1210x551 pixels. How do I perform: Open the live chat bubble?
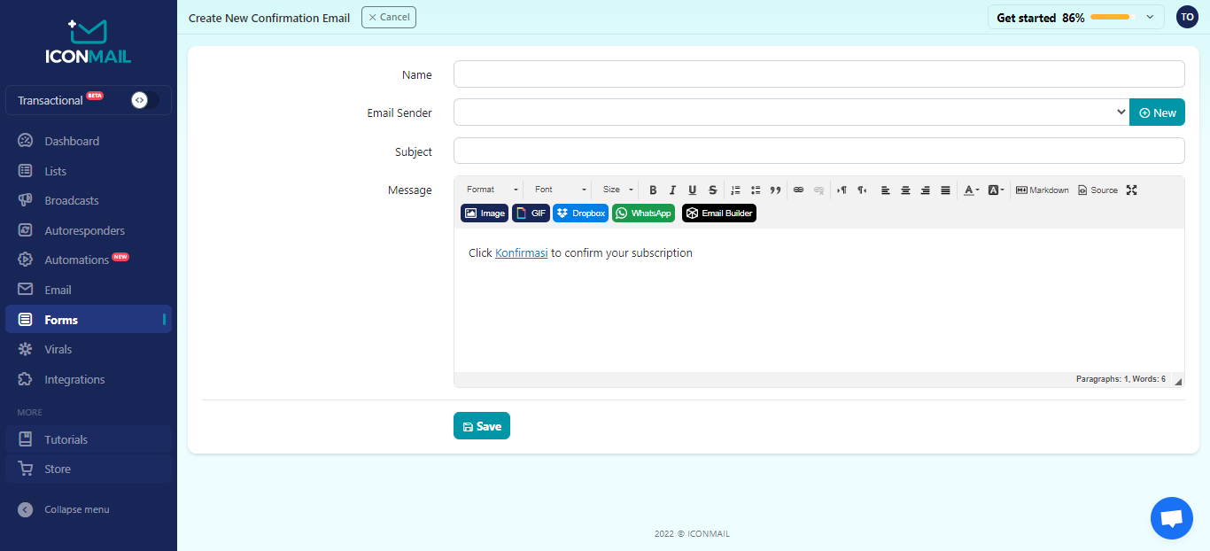pyautogui.click(x=1171, y=518)
